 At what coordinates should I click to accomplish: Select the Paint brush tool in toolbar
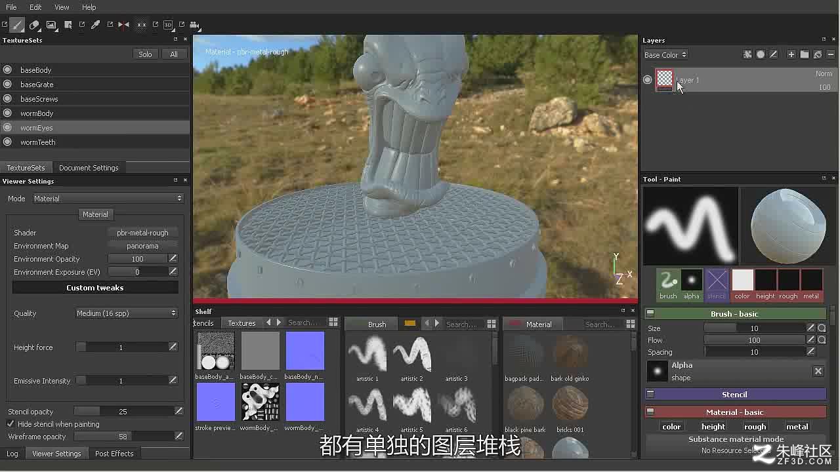[x=17, y=25]
